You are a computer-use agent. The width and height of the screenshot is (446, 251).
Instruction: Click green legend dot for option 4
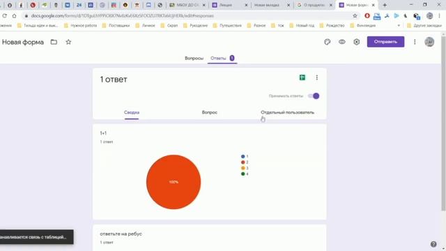click(x=243, y=174)
